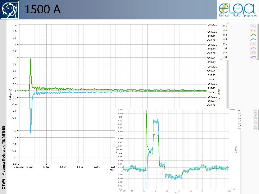Viewport: 259px width, 194px height.
Task: Click the main chart Time axis label
Action: tap(112, 170)
